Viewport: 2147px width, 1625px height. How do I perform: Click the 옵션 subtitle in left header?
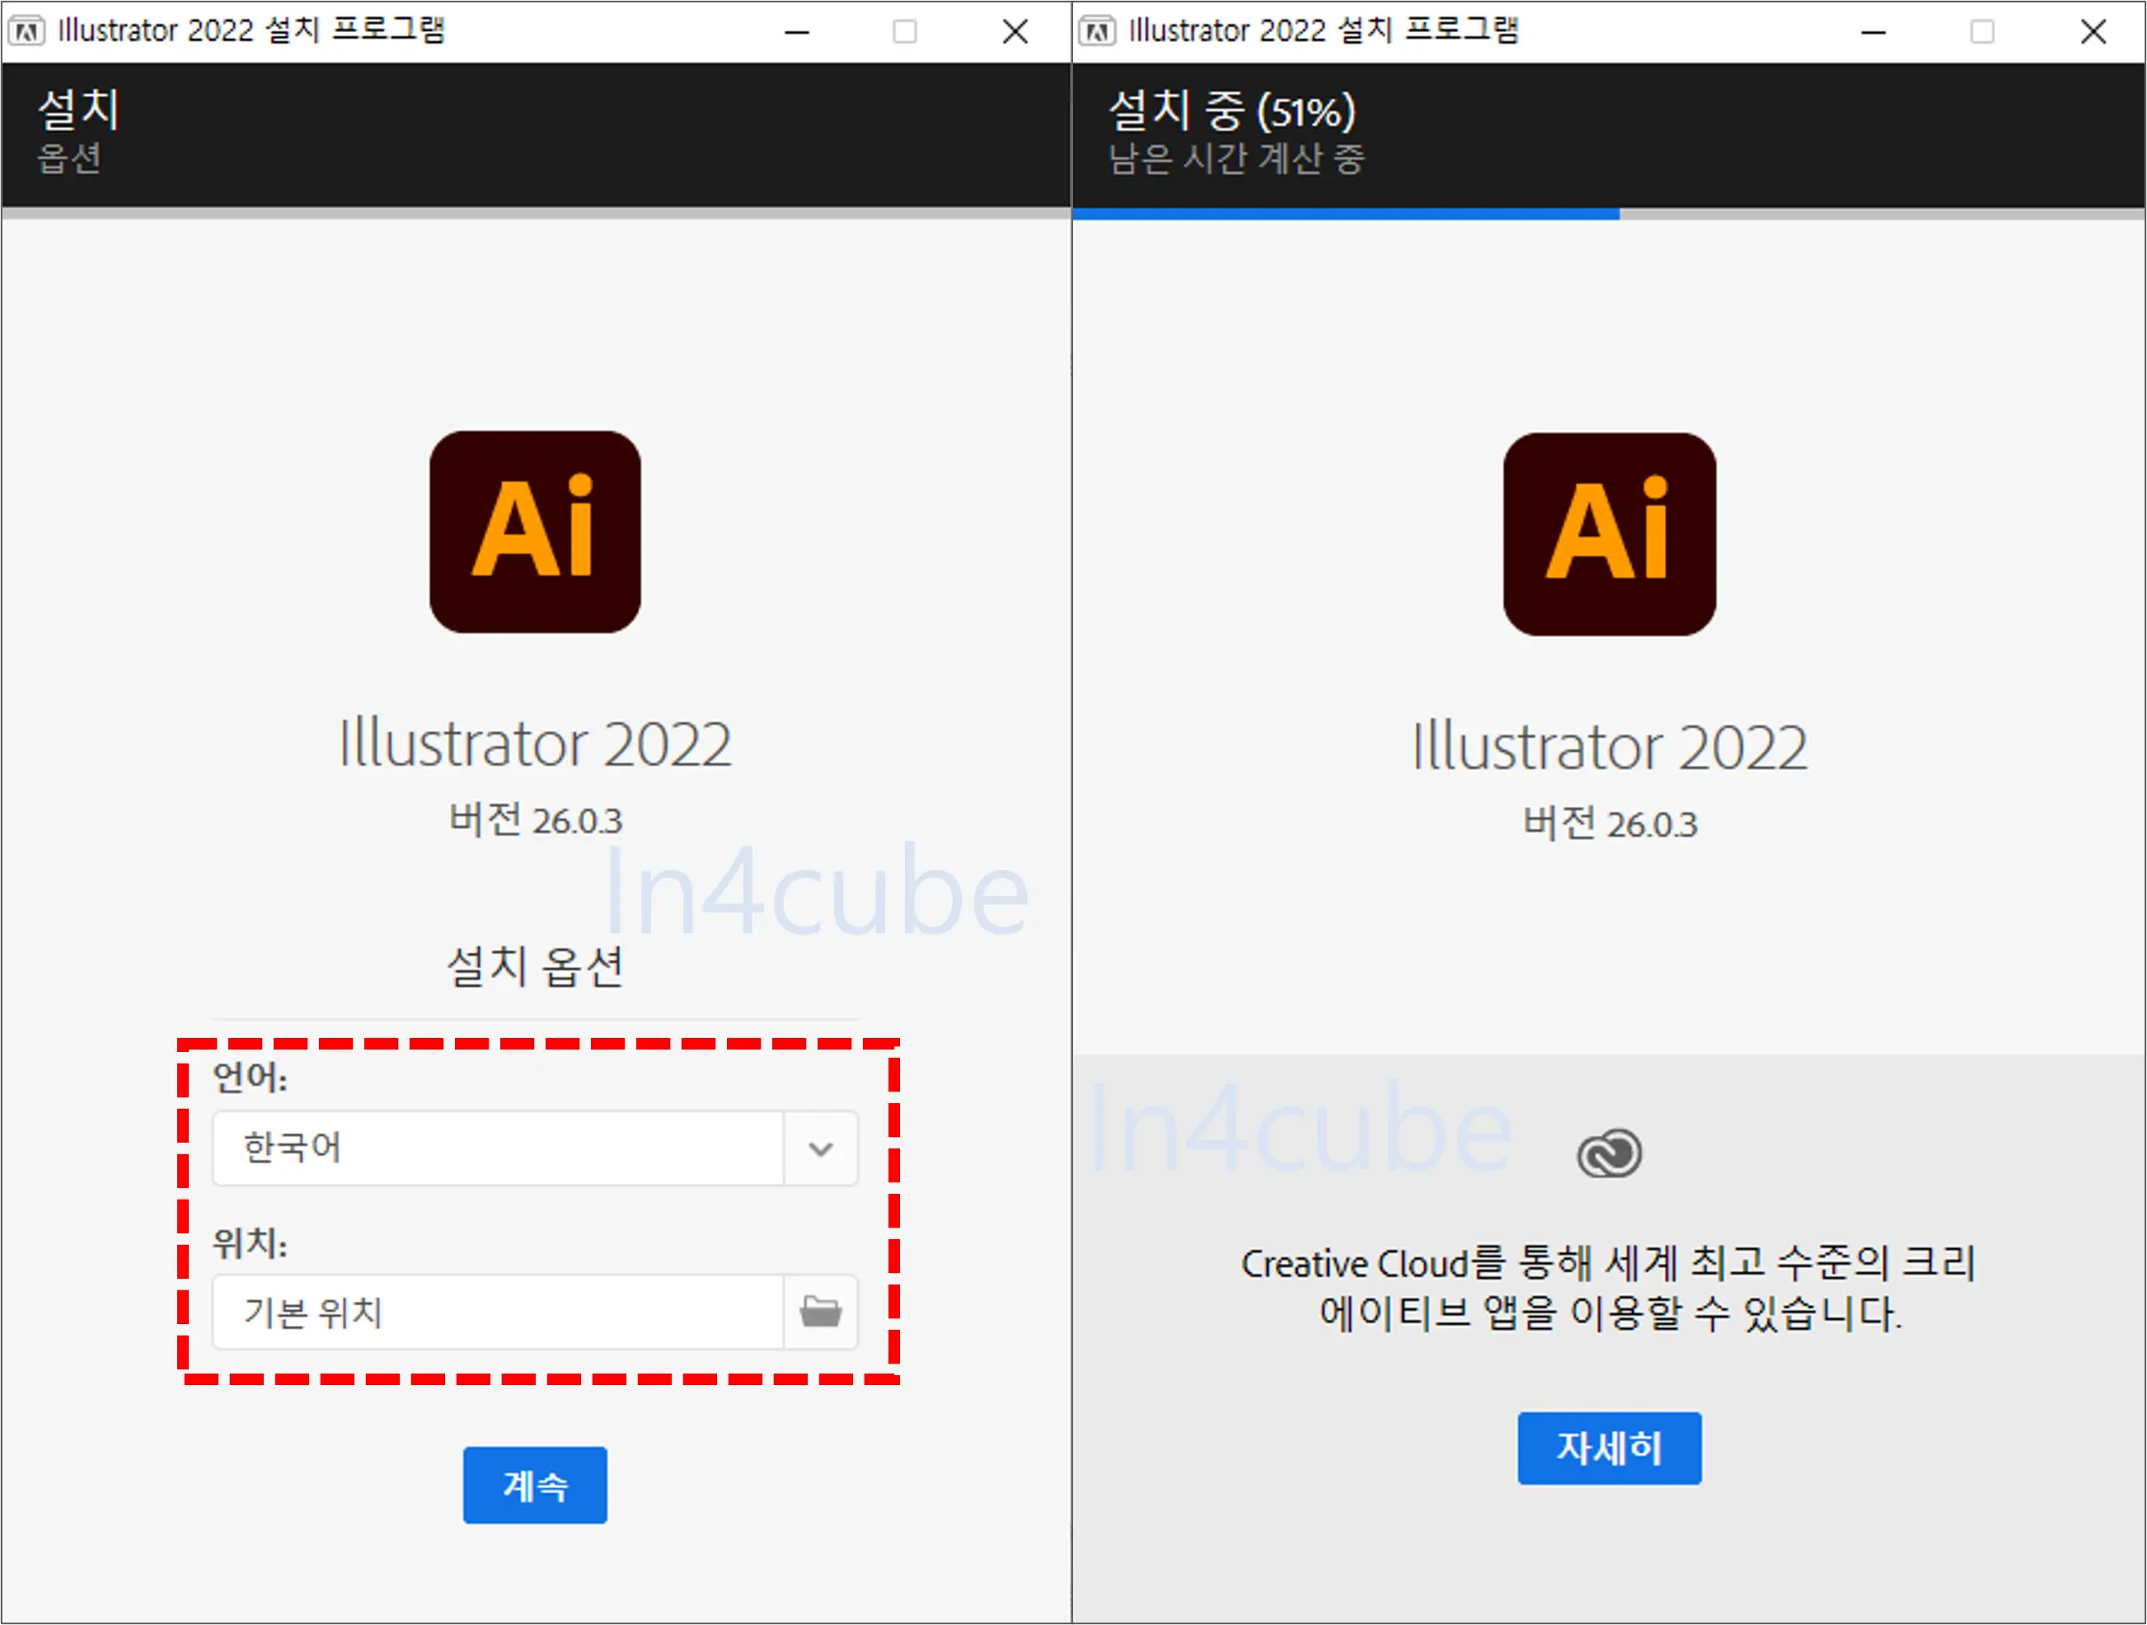point(69,158)
